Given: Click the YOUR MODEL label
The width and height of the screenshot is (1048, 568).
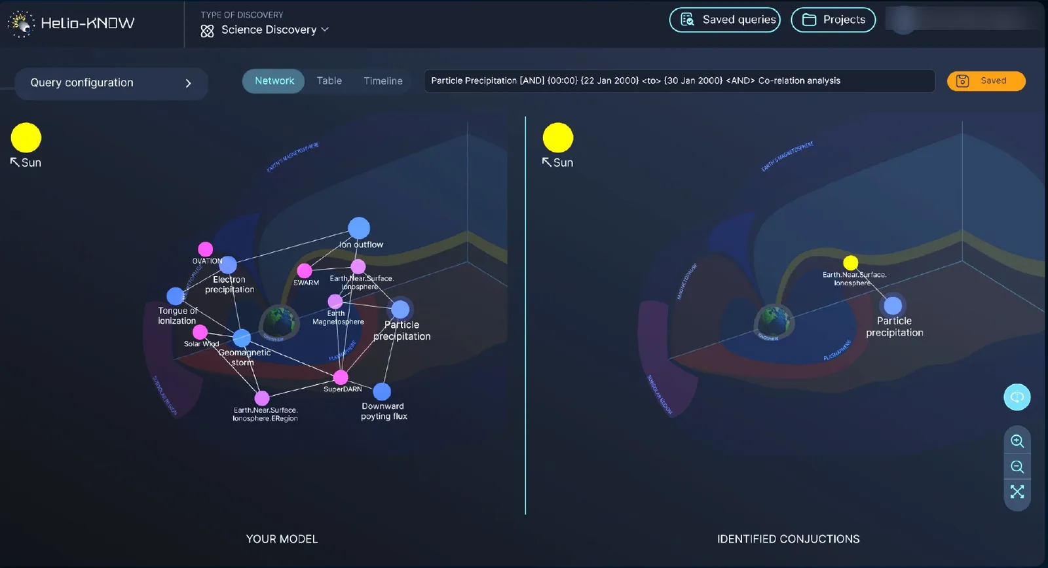Looking at the screenshot, I should pyautogui.click(x=282, y=539).
